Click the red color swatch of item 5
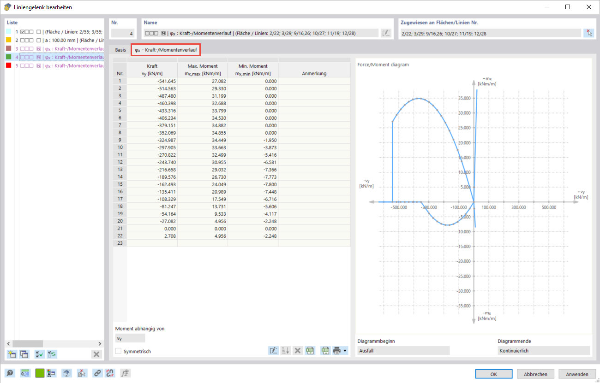 (9, 65)
